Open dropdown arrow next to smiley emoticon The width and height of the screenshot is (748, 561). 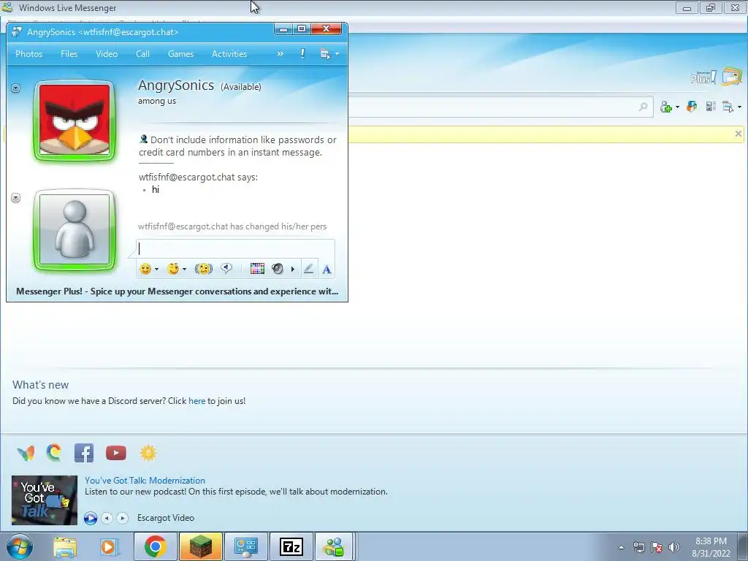156,269
